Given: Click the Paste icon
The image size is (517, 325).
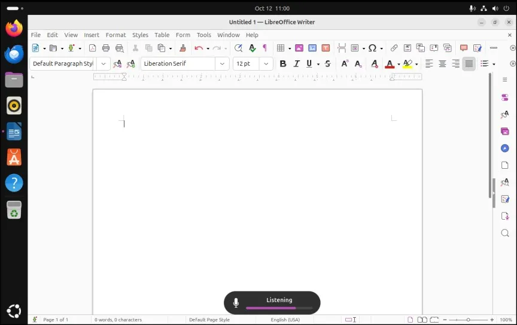Looking at the screenshot, I should tap(161, 48).
